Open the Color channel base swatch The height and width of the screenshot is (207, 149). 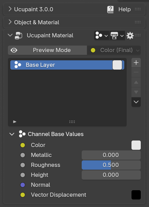136,145
